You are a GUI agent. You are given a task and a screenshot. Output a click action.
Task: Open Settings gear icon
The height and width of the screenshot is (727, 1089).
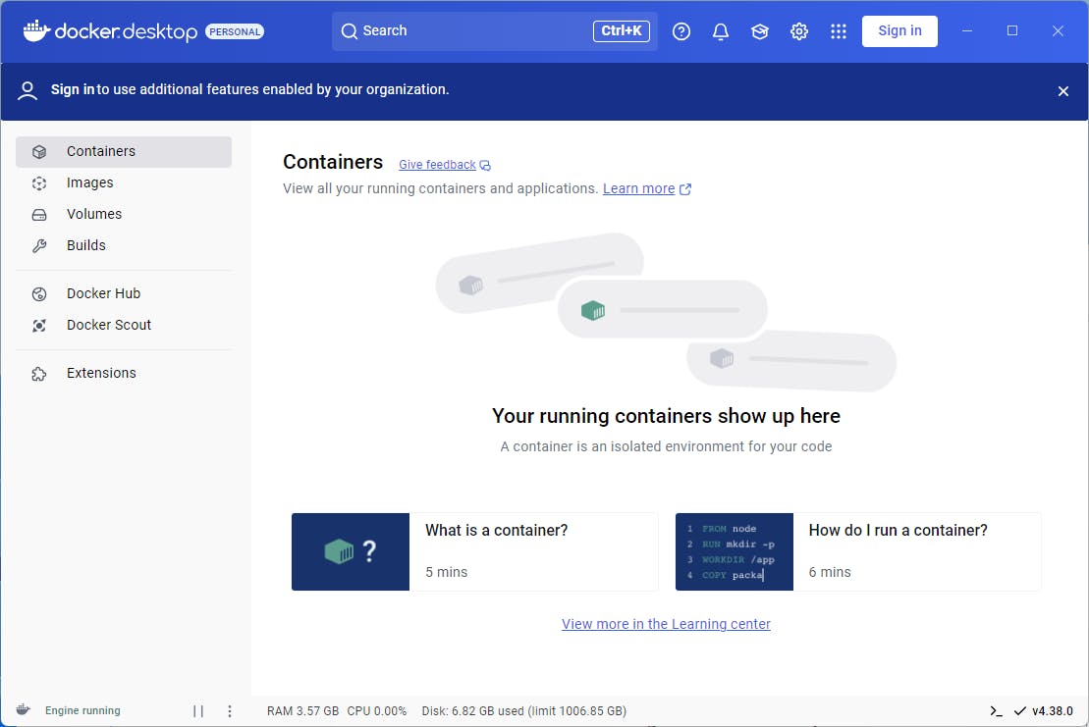pos(799,31)
